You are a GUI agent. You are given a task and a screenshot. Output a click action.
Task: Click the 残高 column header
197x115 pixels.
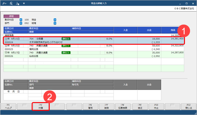(173, 30)
